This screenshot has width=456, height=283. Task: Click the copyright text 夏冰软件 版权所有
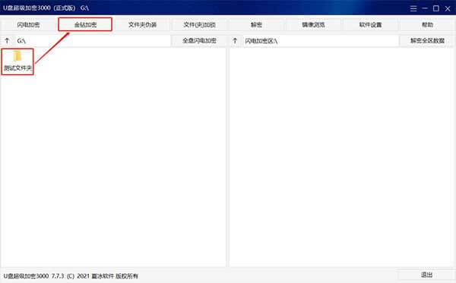click(x=115, y=276)
